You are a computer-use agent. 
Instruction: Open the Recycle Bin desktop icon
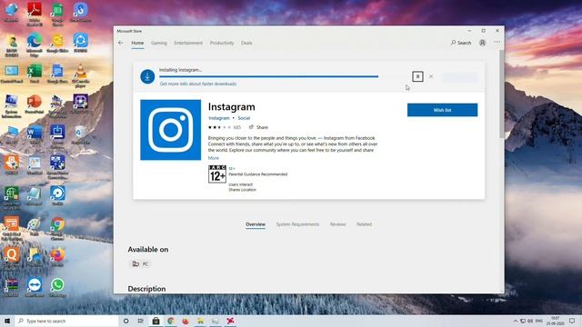80,135
